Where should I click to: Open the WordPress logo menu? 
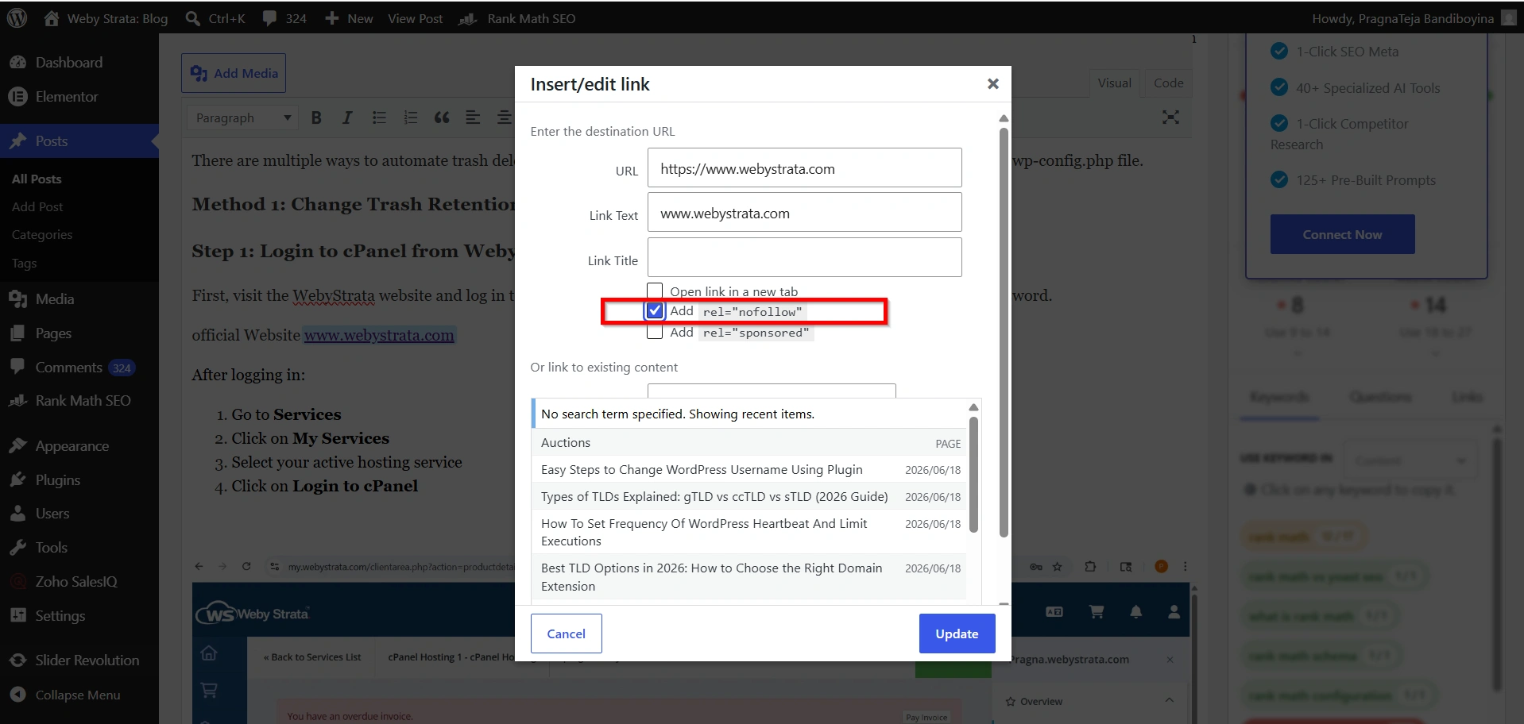pos(17,17)
